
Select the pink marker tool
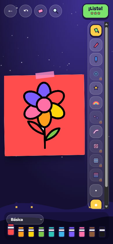(96, 45)
